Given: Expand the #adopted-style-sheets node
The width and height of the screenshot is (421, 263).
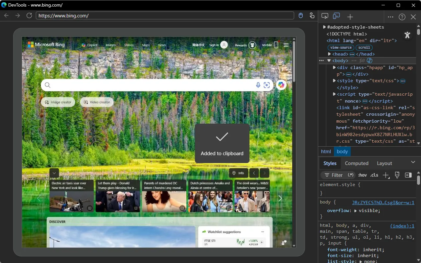Looking at the screenshot, I should click(x=324, y=27).
